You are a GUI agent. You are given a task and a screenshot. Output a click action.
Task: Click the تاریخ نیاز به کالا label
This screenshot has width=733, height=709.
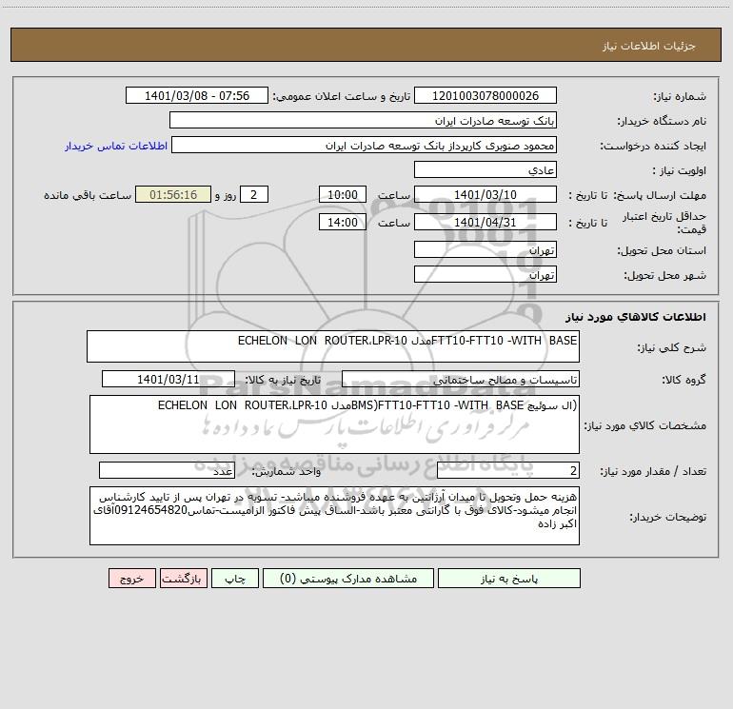click(x=284, y=380)
